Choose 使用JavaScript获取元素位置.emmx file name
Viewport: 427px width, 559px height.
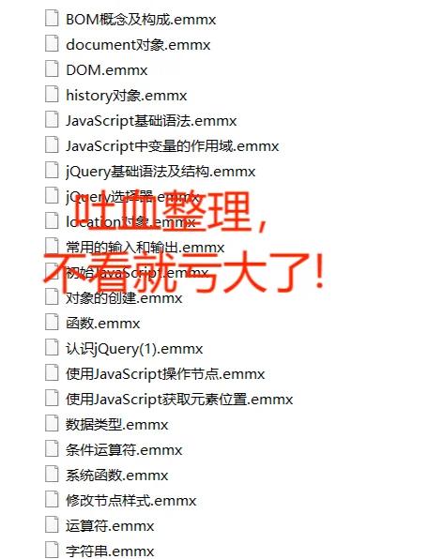[x=179, y=400]
